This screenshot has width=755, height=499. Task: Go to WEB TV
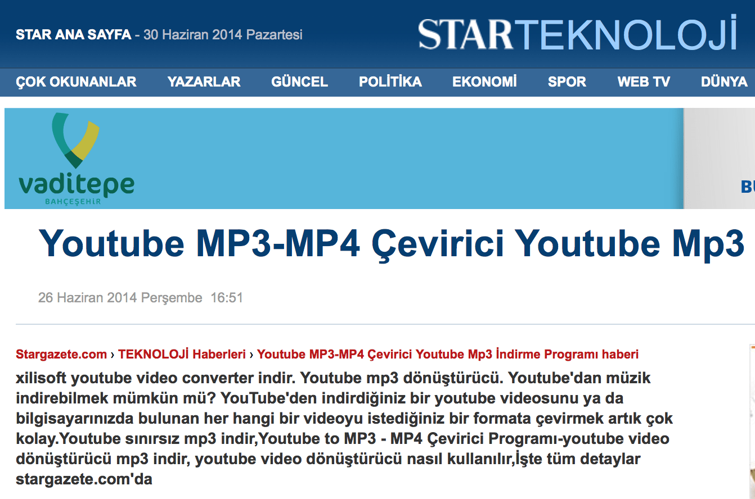644,82
